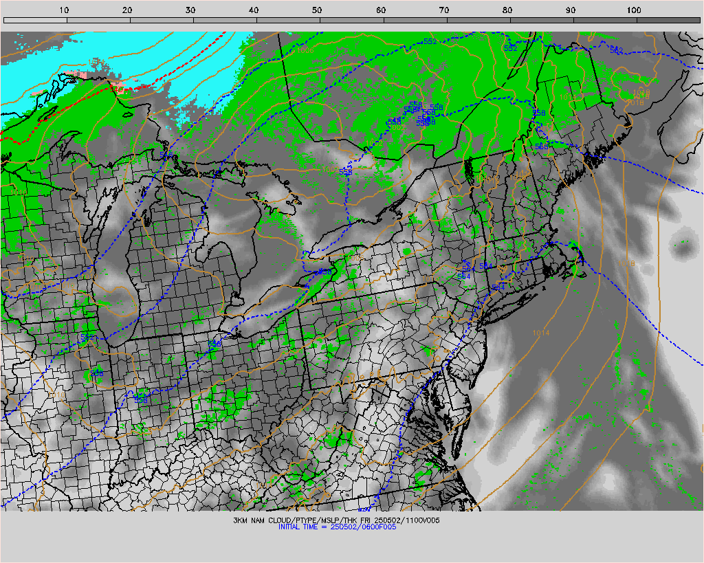Click the title "3KM NAM CLOUD/PTYPE/MSLP/THK FRI 250502/1100V005"

[x=337, y=520]
